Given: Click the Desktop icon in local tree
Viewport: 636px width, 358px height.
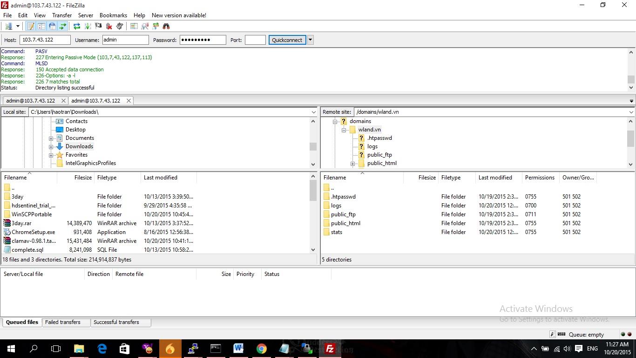Looking at the screenshot, I should tap(59, 130).
